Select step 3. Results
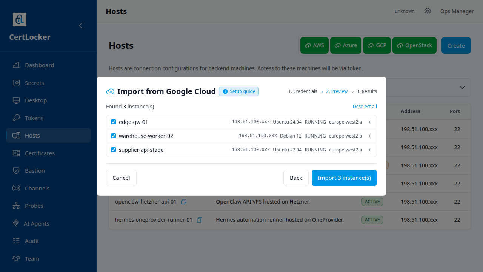 [367, 91]
